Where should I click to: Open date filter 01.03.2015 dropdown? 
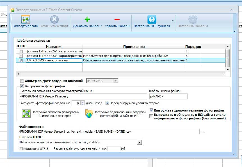(x=115, y=81)
